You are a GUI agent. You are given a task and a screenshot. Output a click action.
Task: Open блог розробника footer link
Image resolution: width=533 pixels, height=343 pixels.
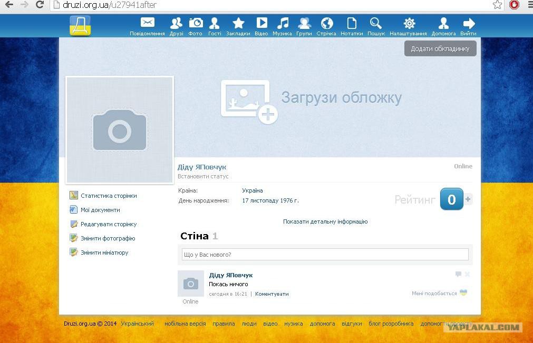(391, 324)
